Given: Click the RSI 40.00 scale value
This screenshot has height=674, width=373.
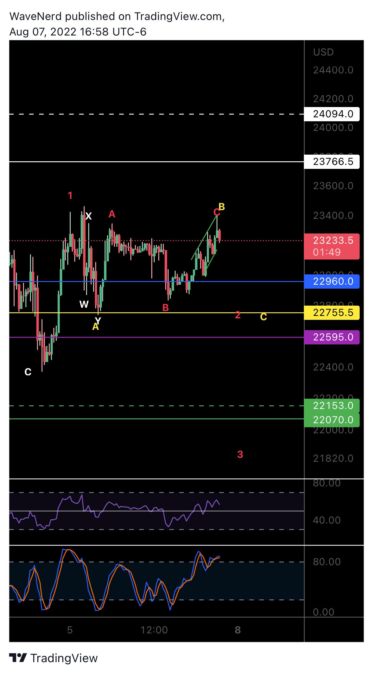Looking at the screenshot, I should tap(327, 520).
